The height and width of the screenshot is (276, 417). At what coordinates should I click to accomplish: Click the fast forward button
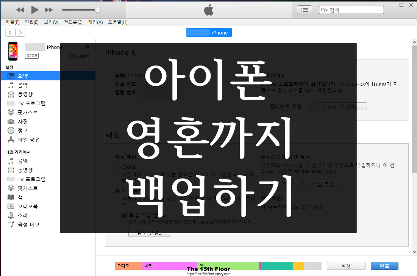click(x=48, y=10)
